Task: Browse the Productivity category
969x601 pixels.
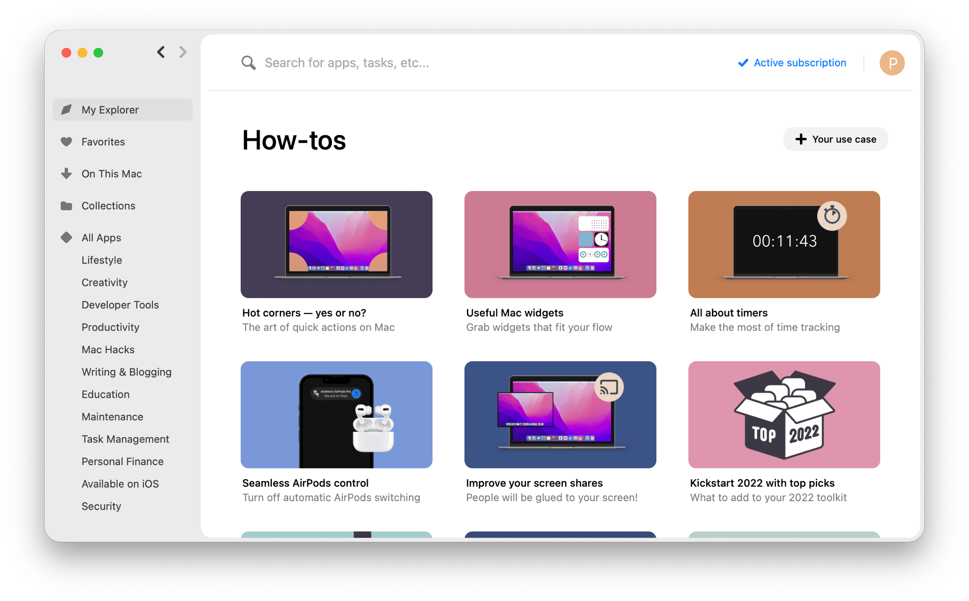Action: pos(110,327)
